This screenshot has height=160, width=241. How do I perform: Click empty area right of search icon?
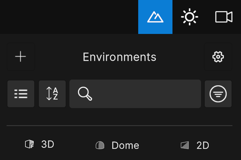coord(148,94)
